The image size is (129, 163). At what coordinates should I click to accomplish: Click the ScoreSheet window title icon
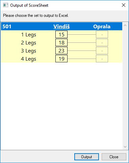click(x=5, y=5)
